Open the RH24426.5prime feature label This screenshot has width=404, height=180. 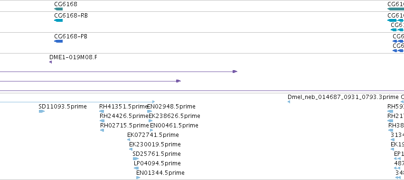(124, 116)
